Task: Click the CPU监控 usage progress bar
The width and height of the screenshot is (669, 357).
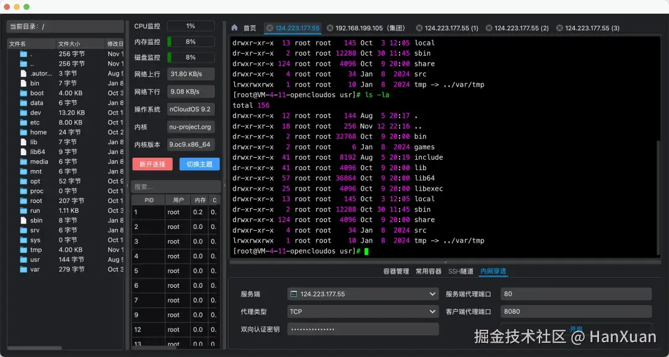Action: tap(191, 26)
